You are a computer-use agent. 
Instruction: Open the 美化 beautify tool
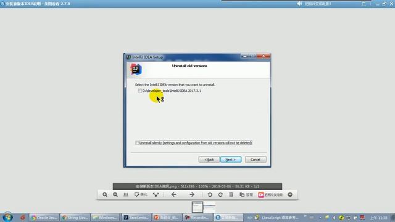[141, 195]
